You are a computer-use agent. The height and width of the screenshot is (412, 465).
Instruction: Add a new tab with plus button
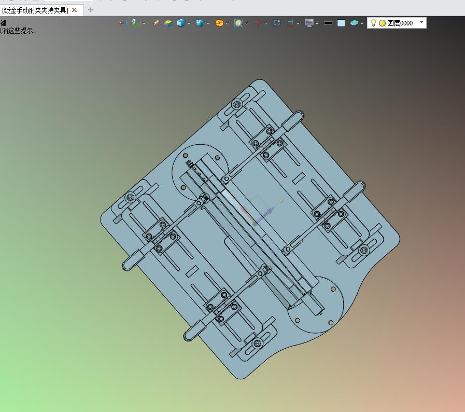point(91,10)
